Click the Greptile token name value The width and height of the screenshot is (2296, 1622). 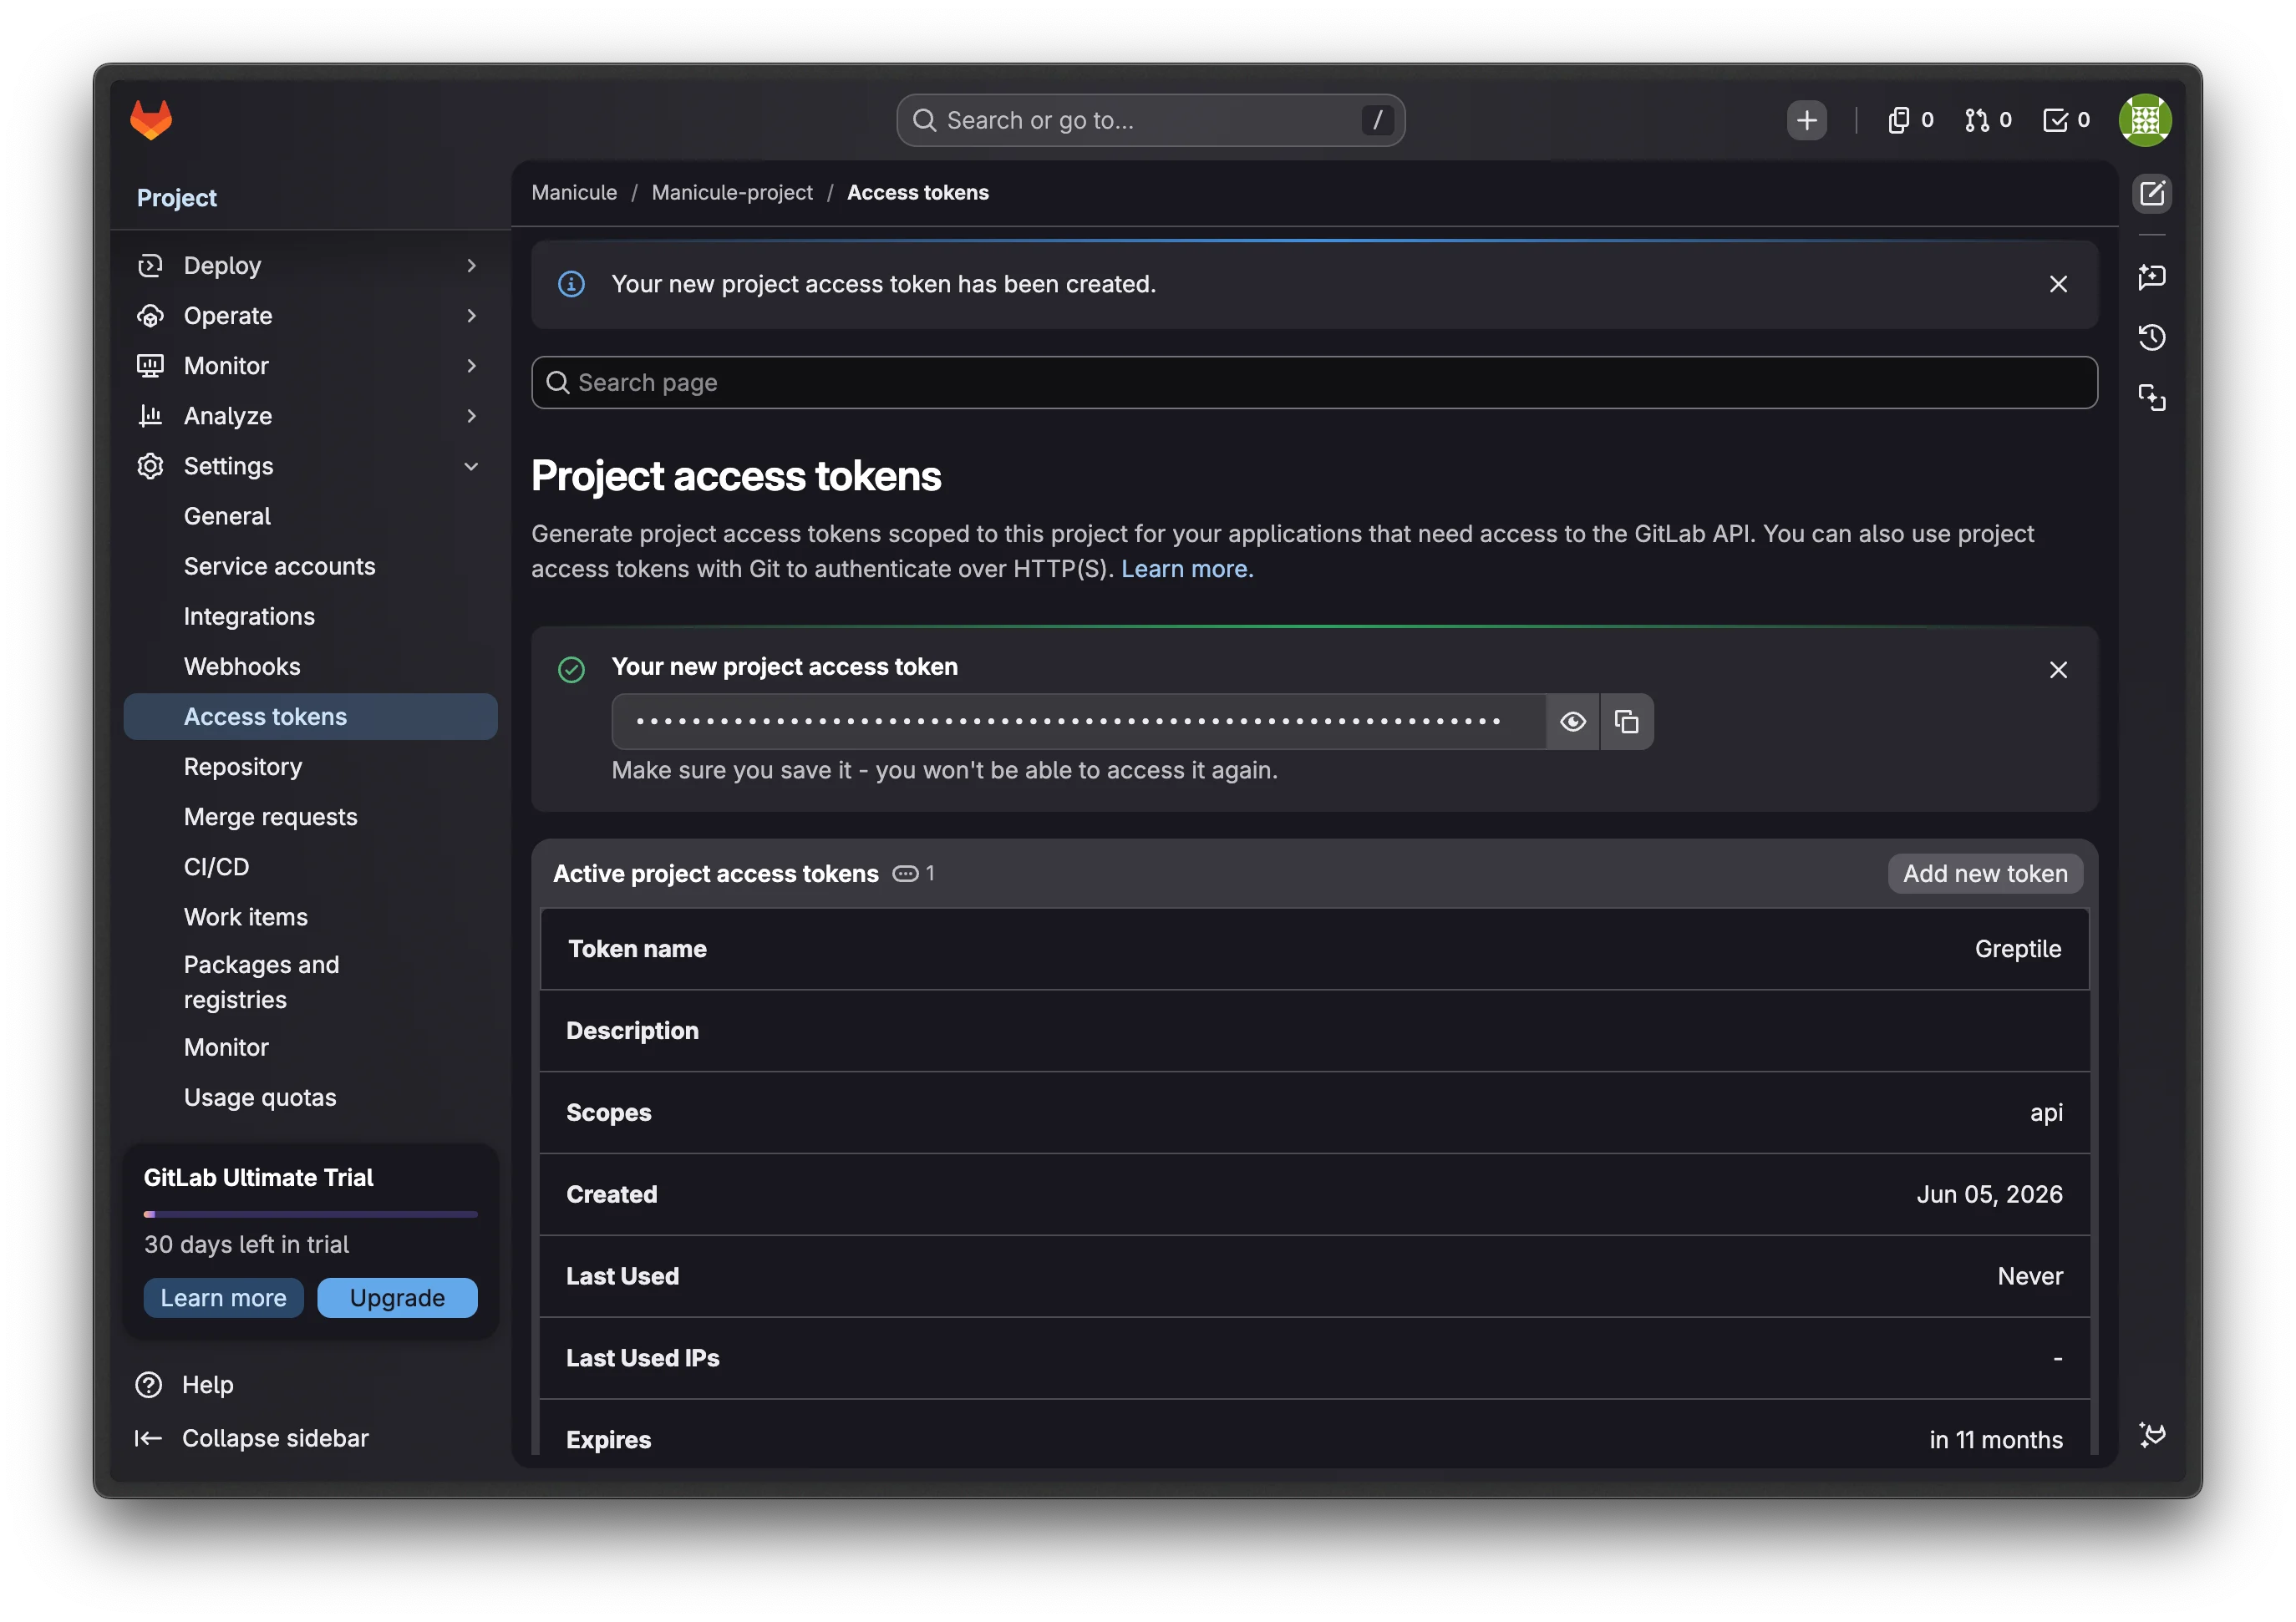tap(2017, 949)
